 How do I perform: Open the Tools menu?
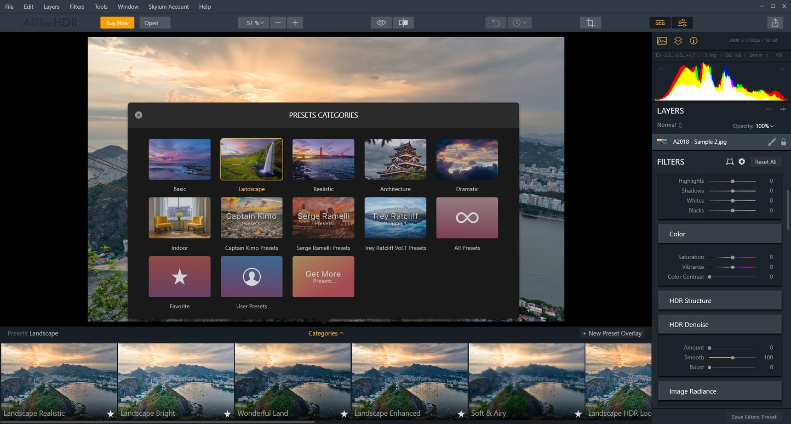101,6
